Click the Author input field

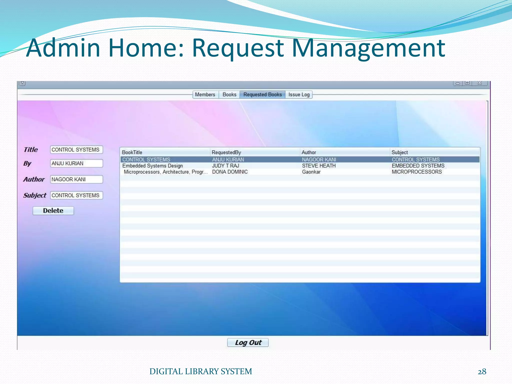pyautogui.click(x=76, y=179)
